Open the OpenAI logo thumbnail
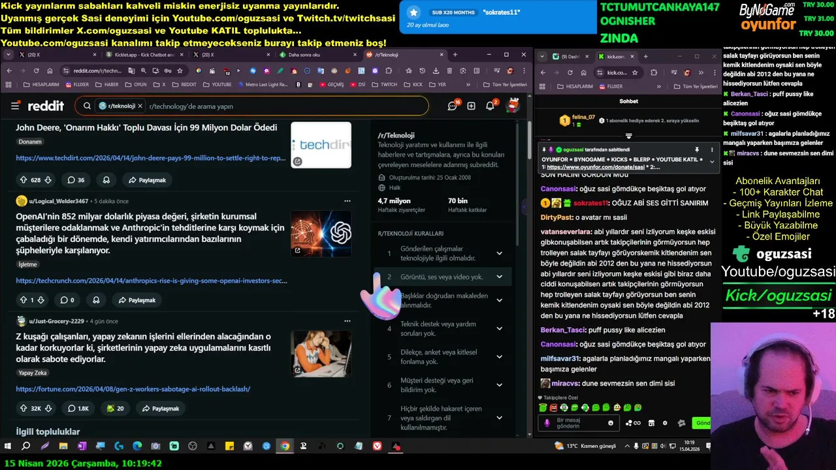The height and width of the screenshot is (470, 836). [x=321, y=233]
